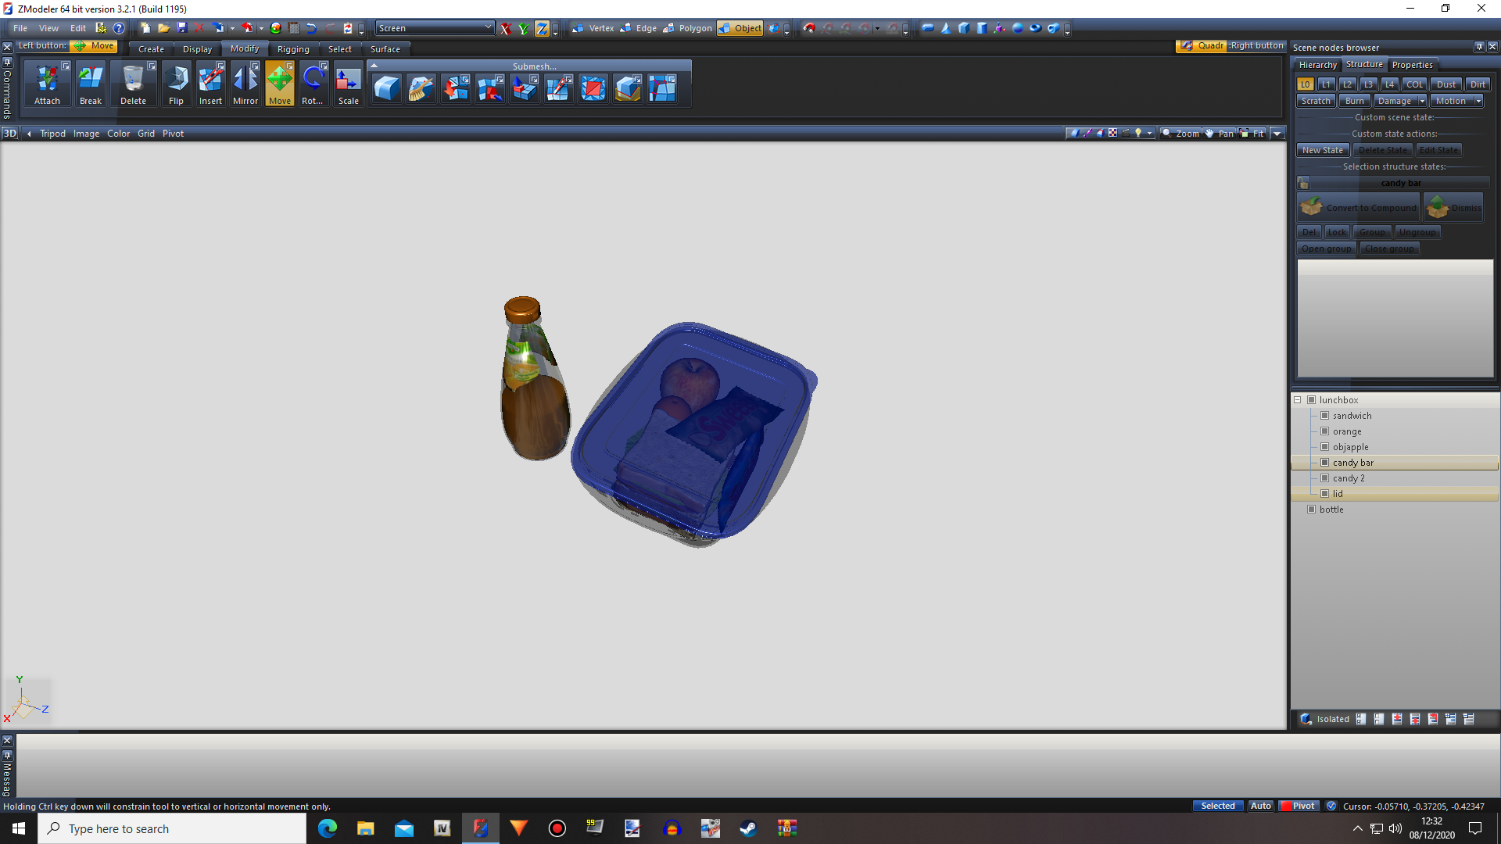The width and height of the screenshot is (1501, 844).
Task: Toggle visibility checkbox for bottle node
Action: pos(1312,510)
